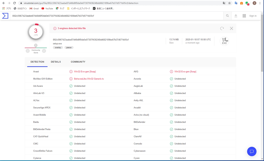Open the apps bookmark shortcut
264x161 pixels.
coord(6,9)
